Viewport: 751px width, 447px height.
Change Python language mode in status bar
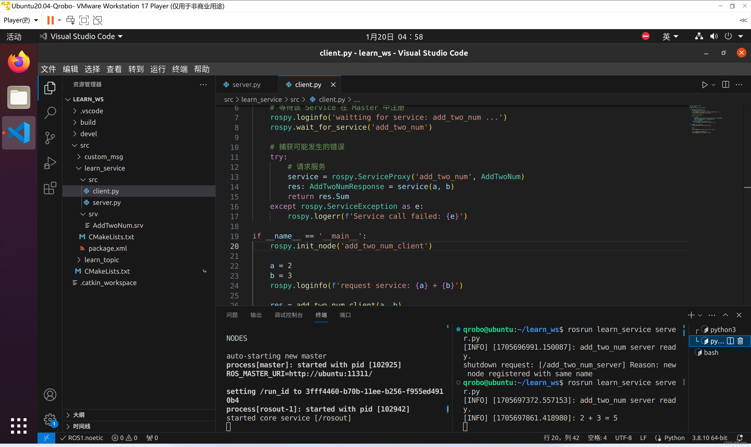(x=674, y=438)
